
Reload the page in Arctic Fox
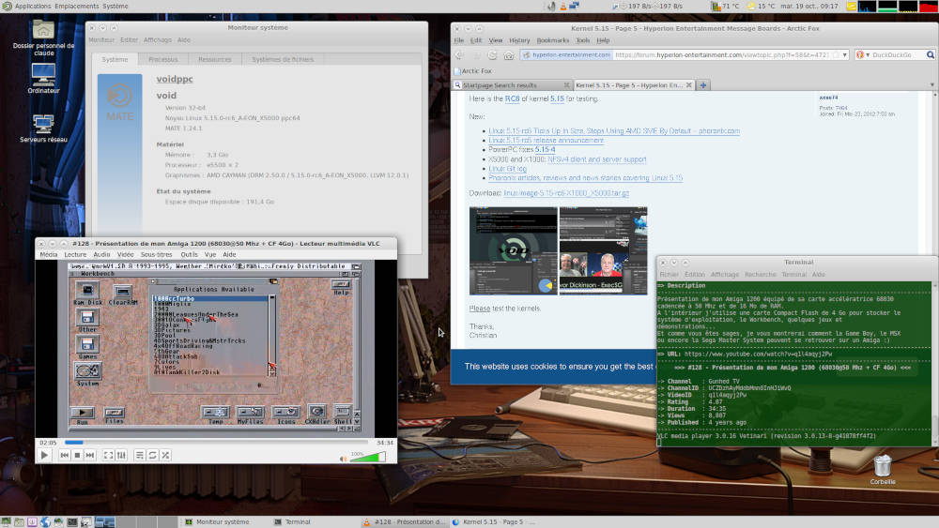pos(491,55)
